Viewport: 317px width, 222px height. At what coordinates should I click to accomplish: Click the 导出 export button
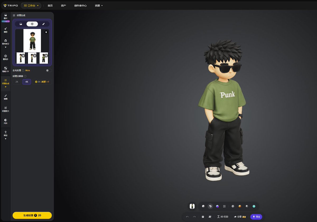point(256,217)
